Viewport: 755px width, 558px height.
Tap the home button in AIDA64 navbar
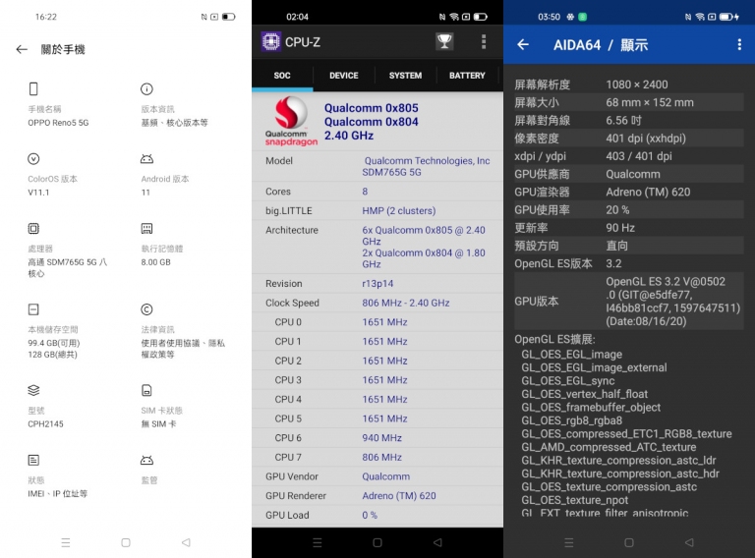(x=629, y=542)
